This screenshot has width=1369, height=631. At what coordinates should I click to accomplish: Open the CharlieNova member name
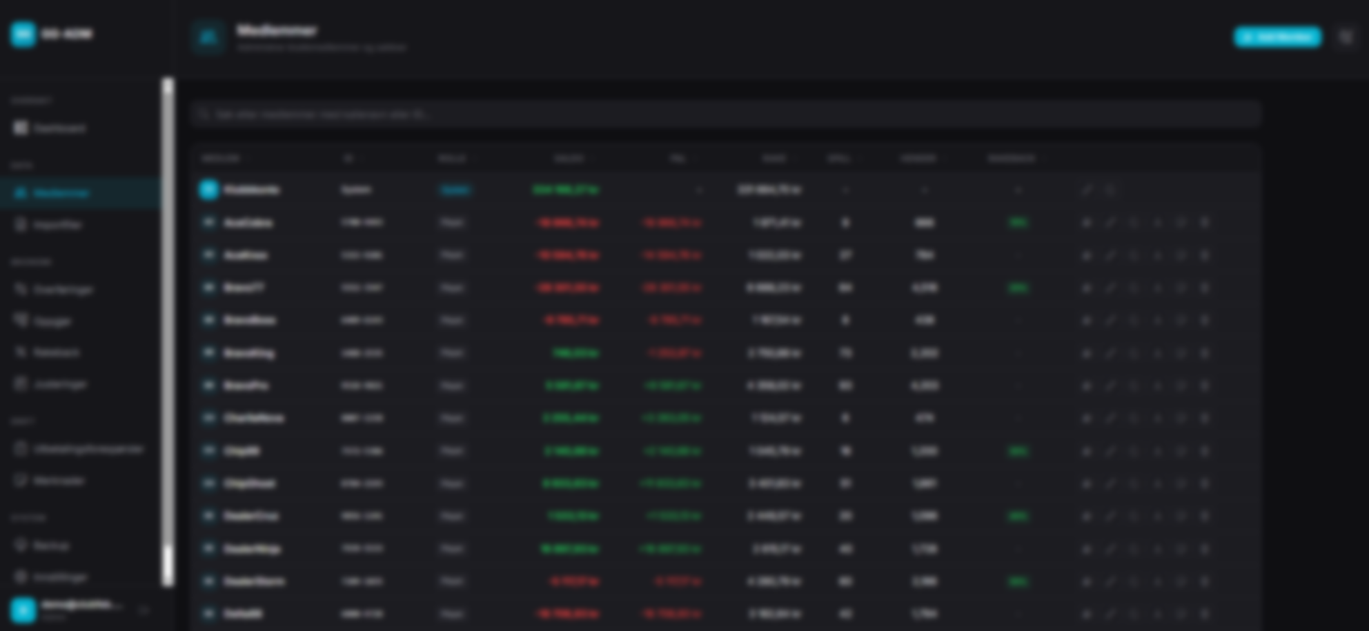click(x=253, y=418)
